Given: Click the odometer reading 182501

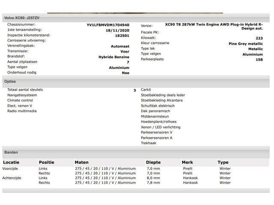Looking at the screenshot, I should click(122, 36).
